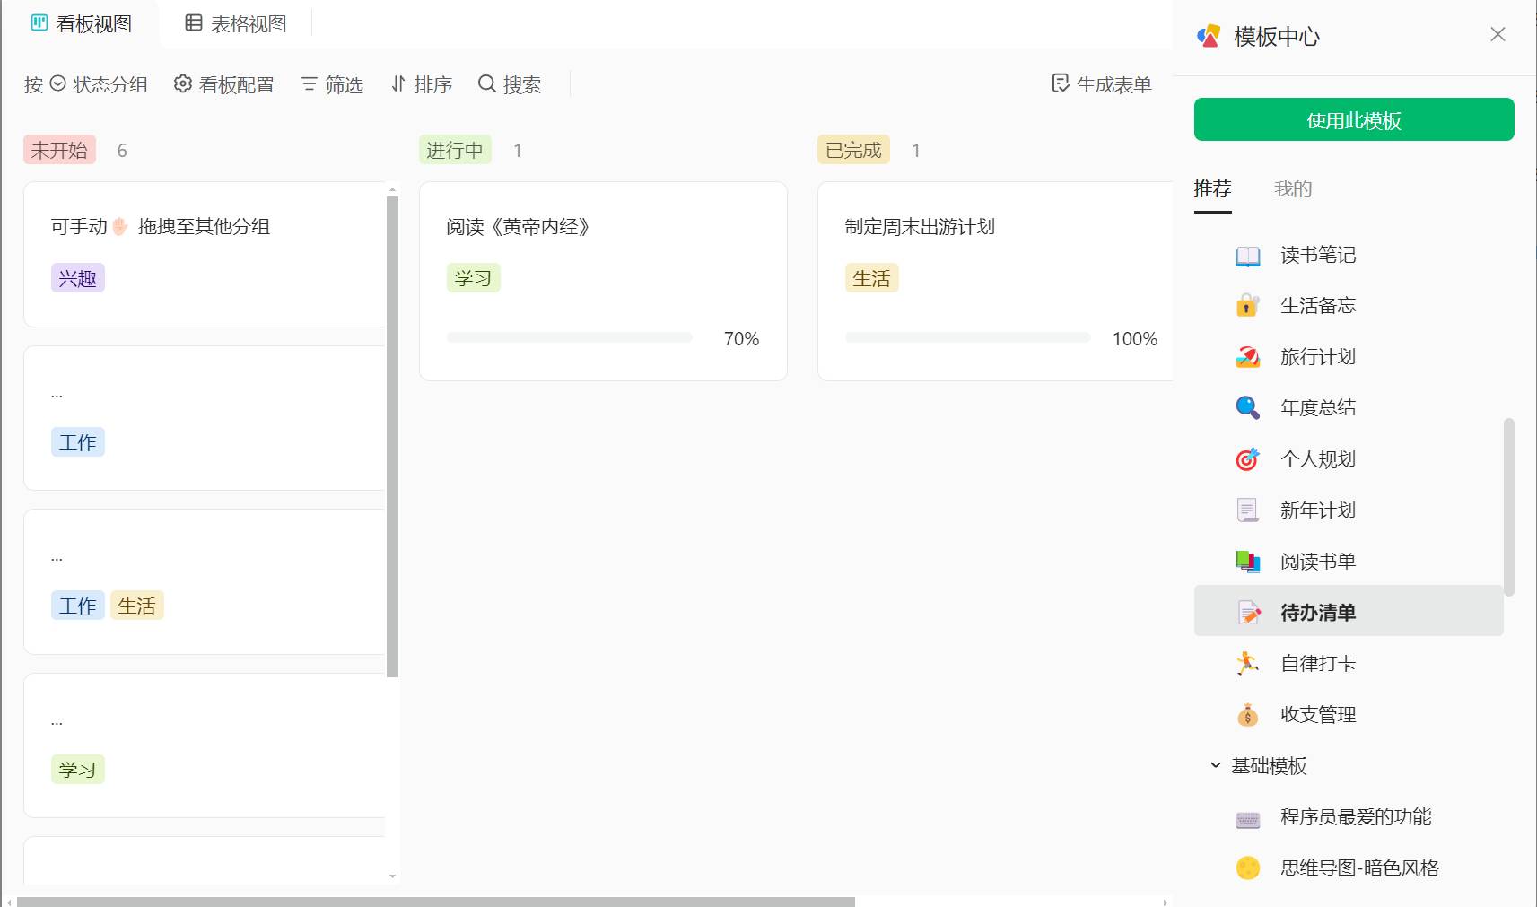Click the 阅读书单 books icon

[x=1248, y=562]
